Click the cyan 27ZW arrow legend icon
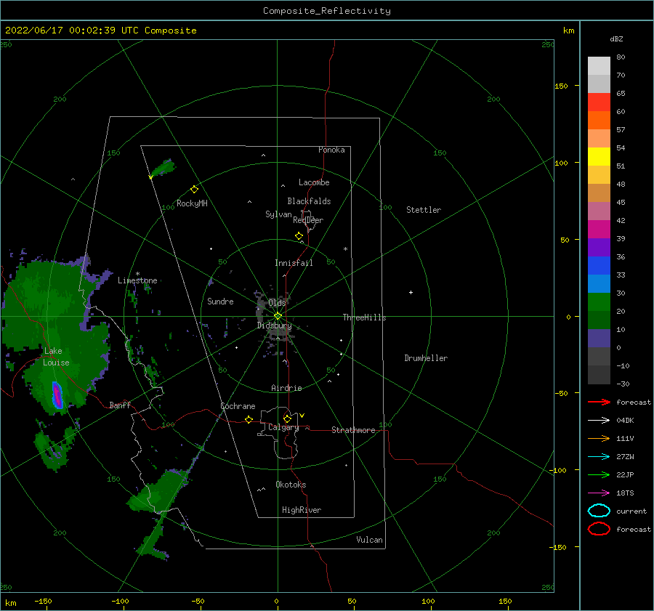This screenshot has height=611, width=654. tap(599, 457)
